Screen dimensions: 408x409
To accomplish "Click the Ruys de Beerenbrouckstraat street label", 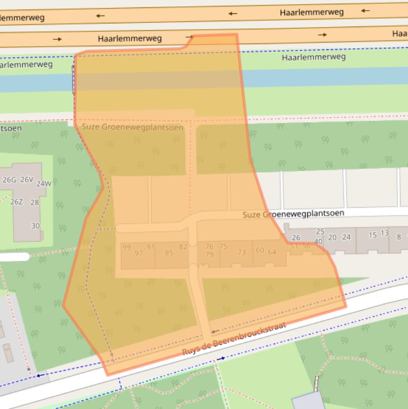I will 234,339.
